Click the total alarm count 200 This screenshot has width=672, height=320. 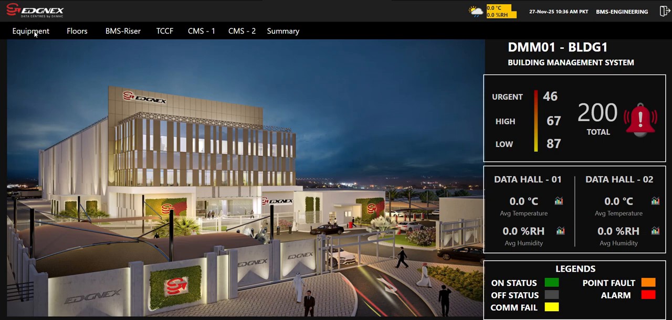point(597,112)
